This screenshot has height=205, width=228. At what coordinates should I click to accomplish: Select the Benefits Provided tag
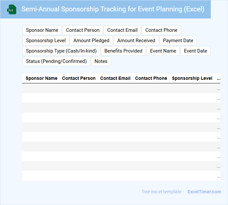(123, 51)
